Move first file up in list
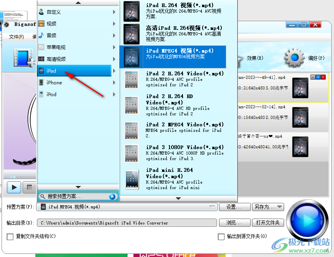334x257 pixels. click(x=313, y=77)
